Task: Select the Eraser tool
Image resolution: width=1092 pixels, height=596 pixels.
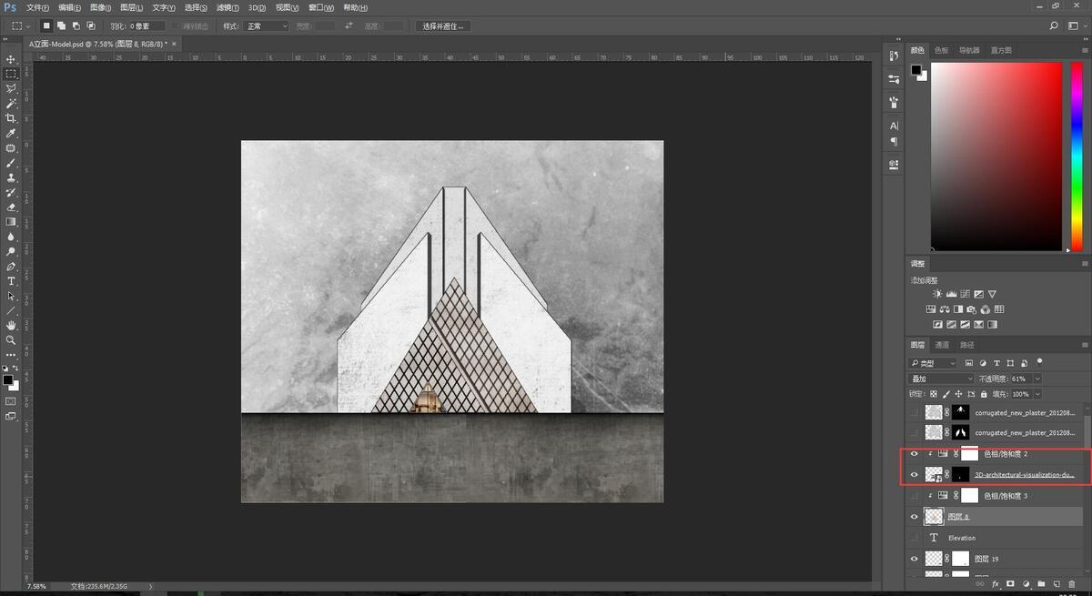Action: 11,207
